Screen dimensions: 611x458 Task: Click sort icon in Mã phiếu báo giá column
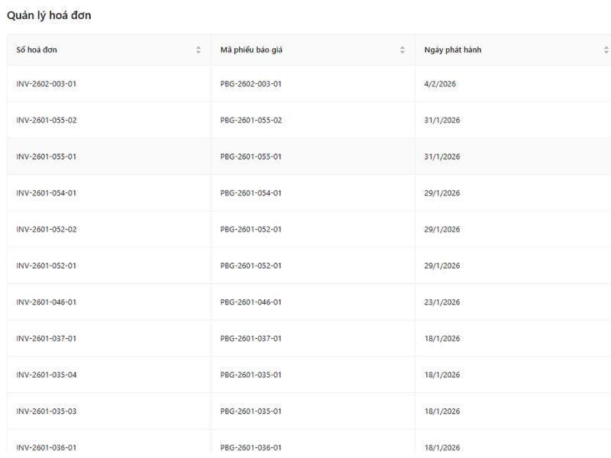402,50
